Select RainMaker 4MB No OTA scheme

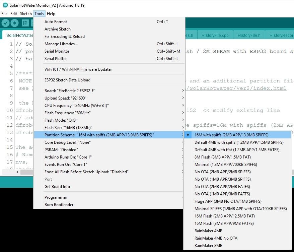tap(237, 238)
